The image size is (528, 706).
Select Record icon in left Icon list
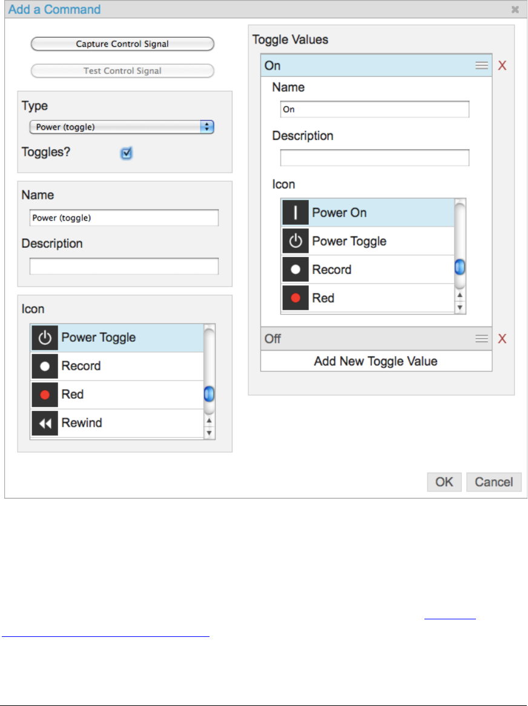click(x=117, y=366)
